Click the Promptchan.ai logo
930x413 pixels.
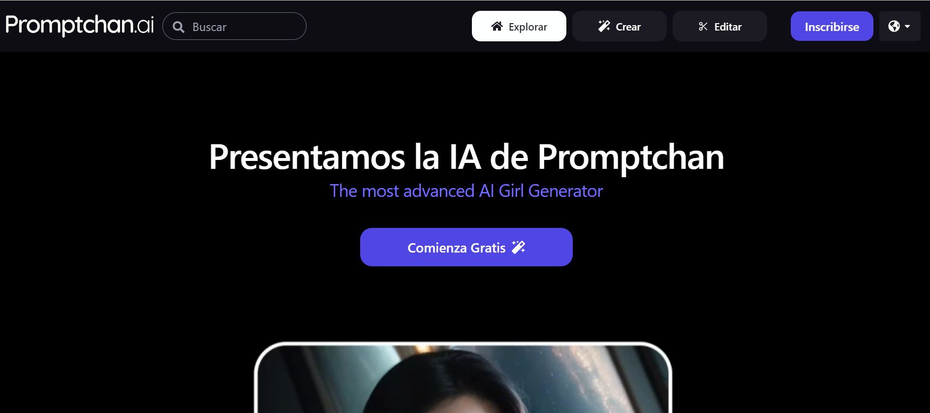[80, 25]
